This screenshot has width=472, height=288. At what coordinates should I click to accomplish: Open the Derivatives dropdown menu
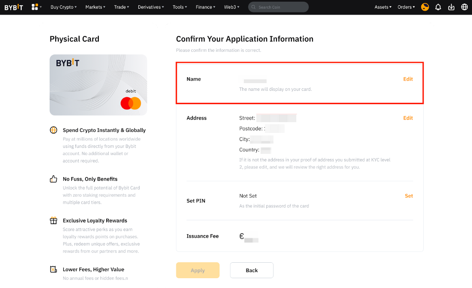151,7
